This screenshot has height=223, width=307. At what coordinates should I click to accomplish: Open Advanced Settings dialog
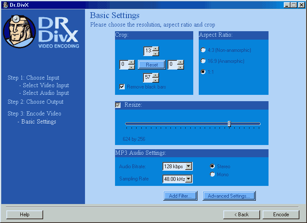(229, 196)
